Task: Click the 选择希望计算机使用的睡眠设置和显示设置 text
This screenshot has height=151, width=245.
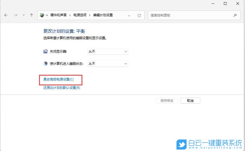Action: 75,38
